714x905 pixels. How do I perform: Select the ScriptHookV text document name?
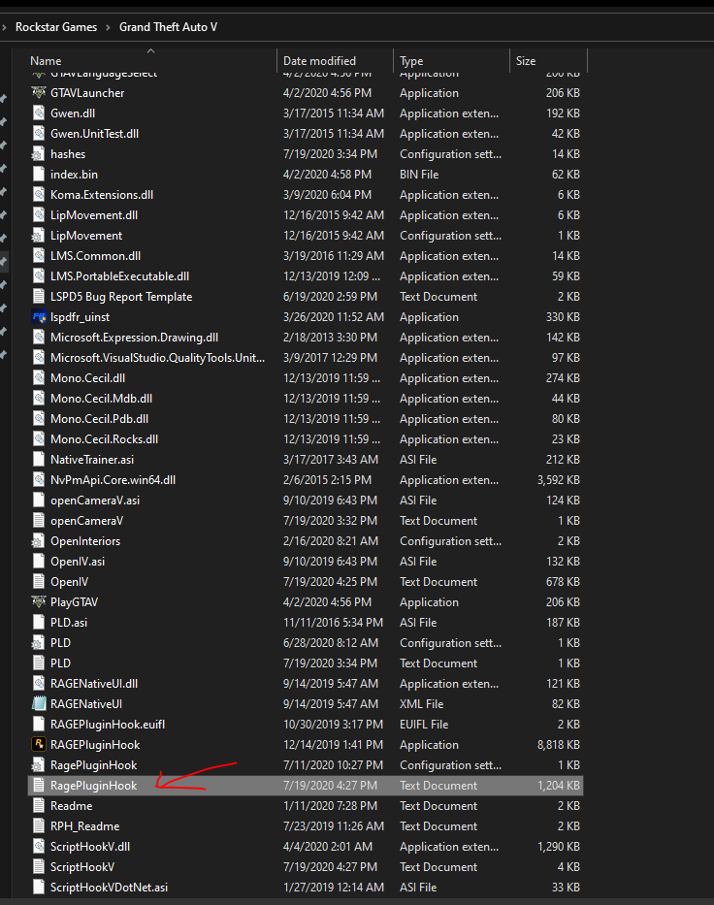pos(81,867)
